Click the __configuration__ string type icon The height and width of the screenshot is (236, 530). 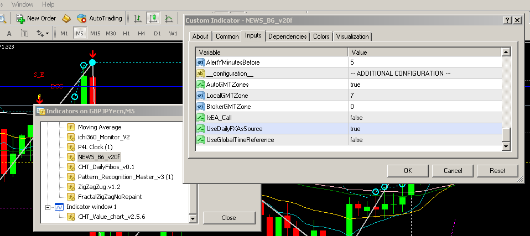pyautogui.click(x=201, y=74)
